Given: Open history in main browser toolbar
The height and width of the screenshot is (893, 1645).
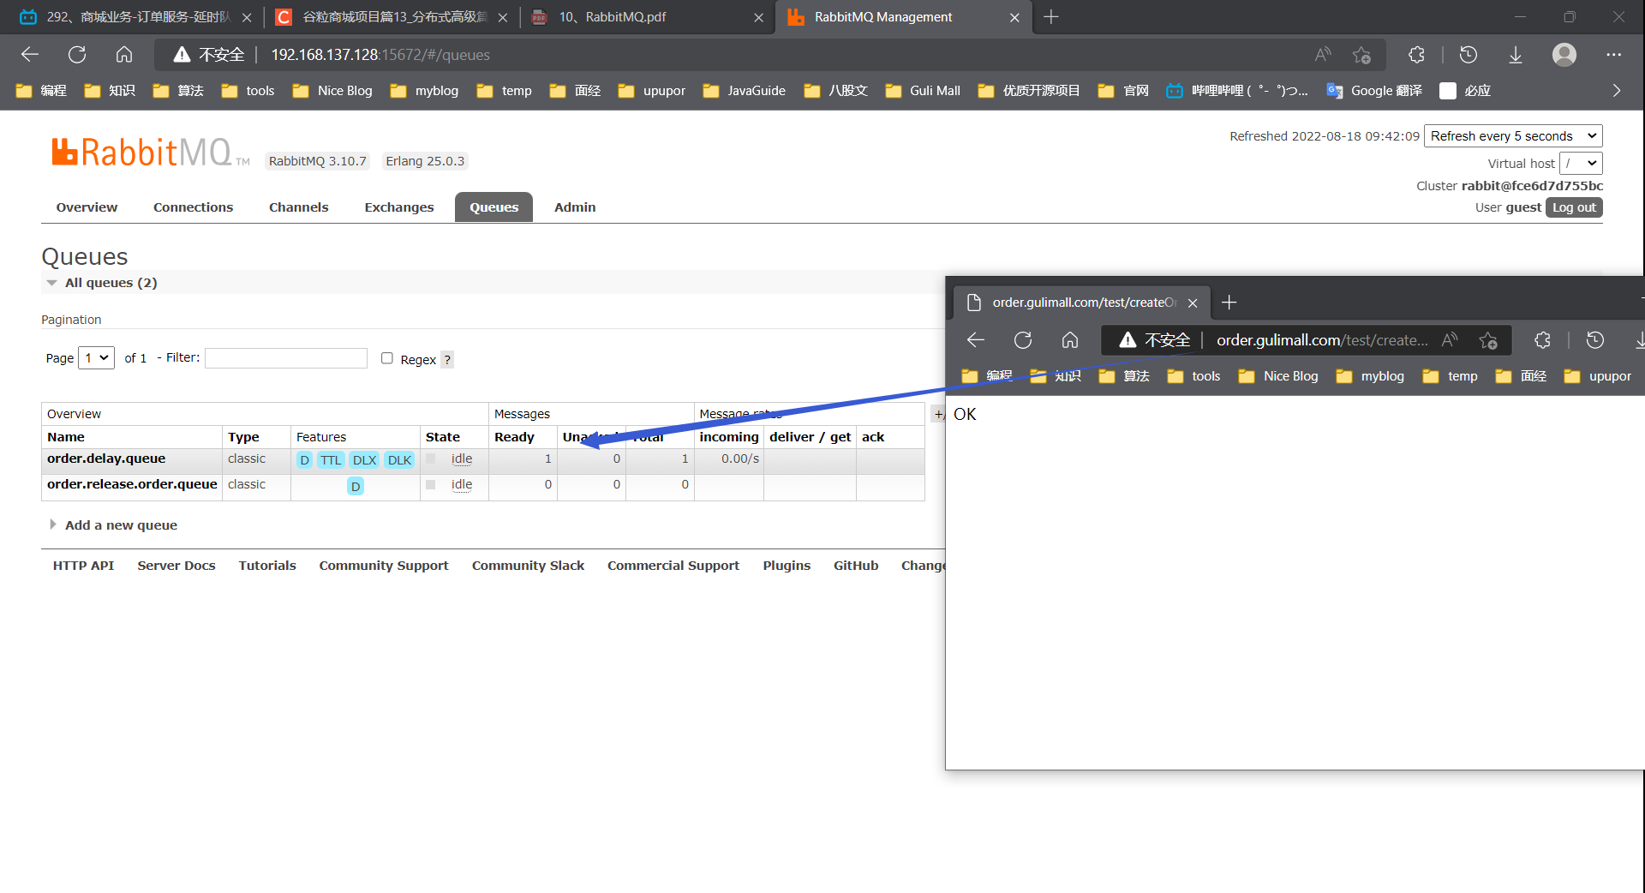Looking at the screenshot, I should coord(1469,55).
